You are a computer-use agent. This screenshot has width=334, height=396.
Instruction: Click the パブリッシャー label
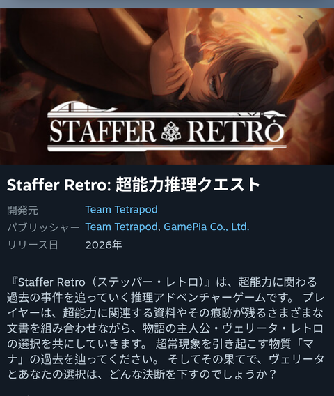pos(43,227)
